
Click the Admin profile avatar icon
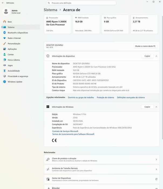[x=6, y=12]
